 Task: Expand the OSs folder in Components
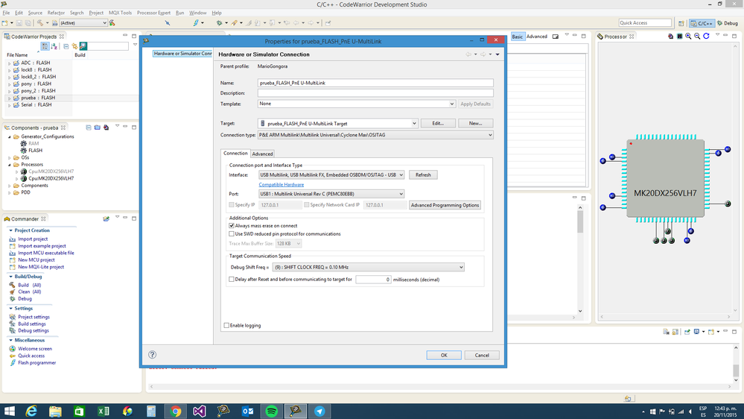point(10,158)
